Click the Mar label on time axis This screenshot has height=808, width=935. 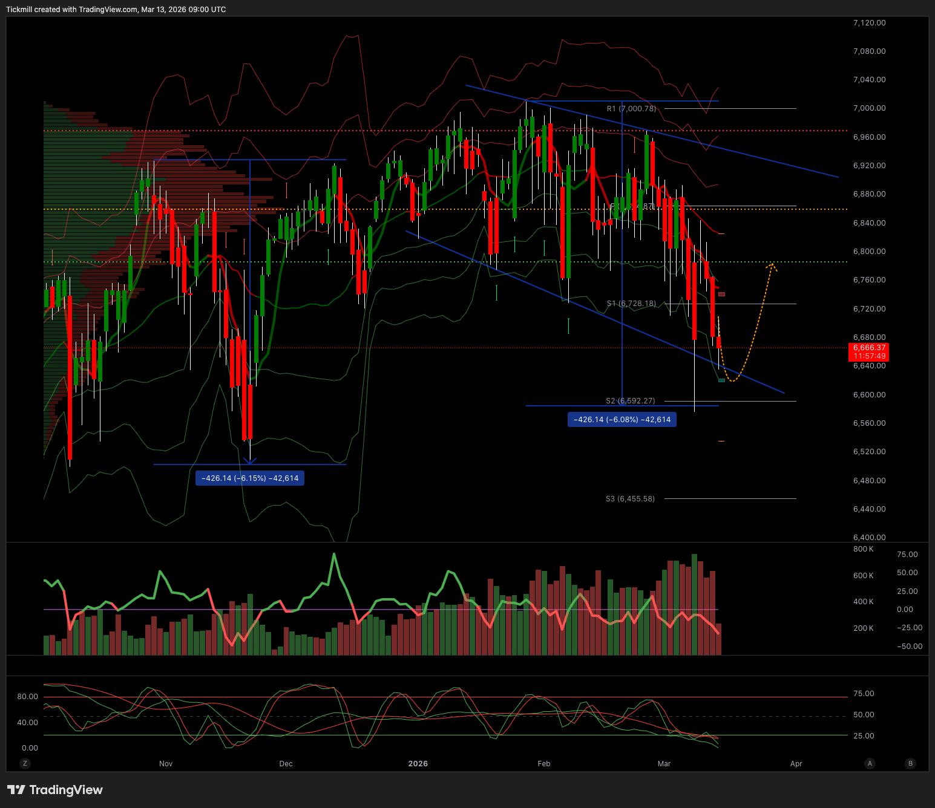point(664,763)
